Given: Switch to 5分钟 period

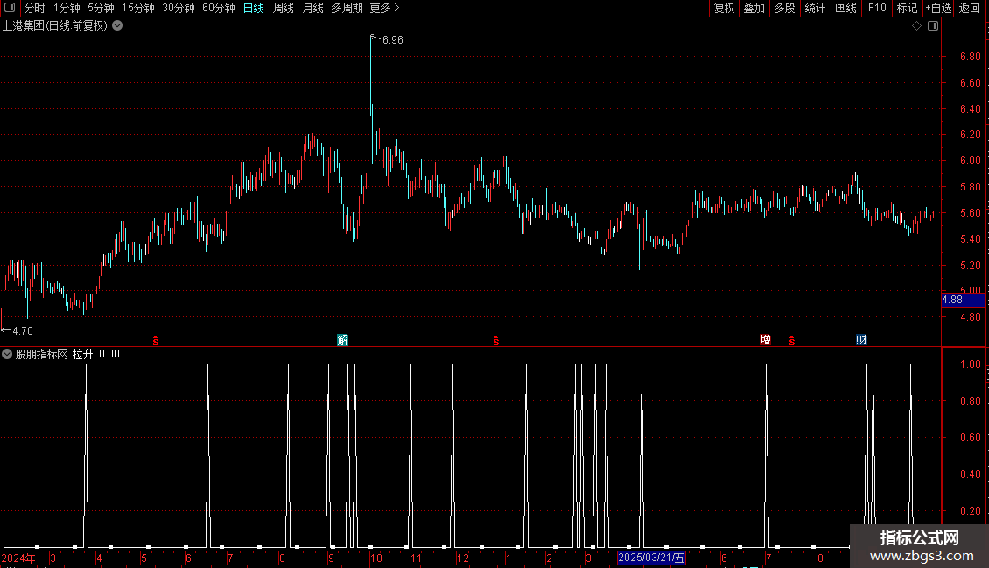Looking at the screenshot, I should [x=101, y=8].
